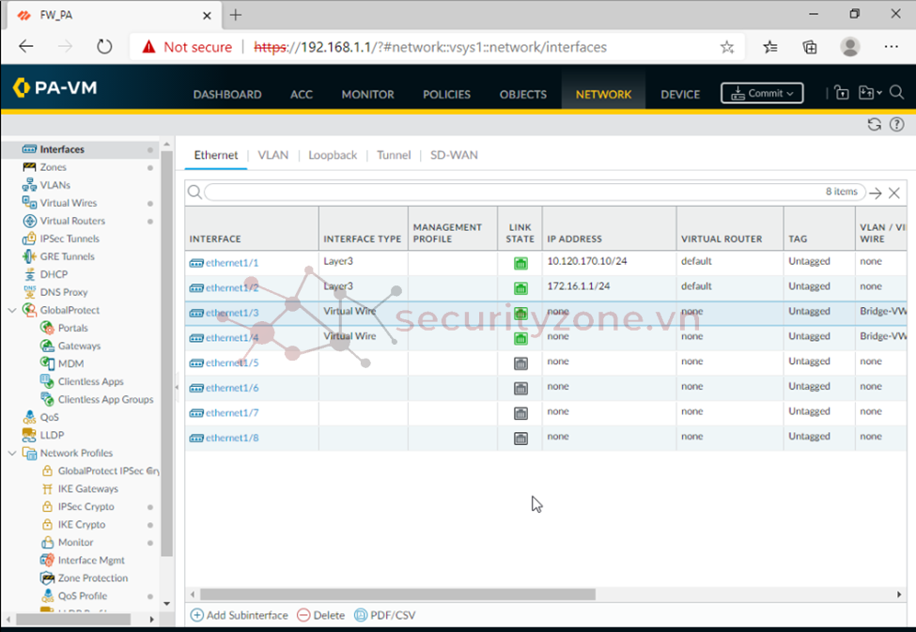Open the DEVICE tab
This screenshot has width=916, height=632.
[680, 95]
